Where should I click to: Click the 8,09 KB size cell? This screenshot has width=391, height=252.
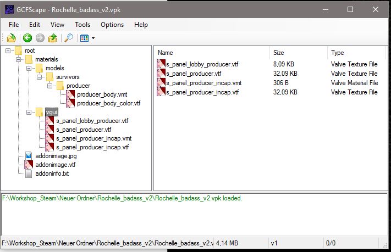coord(284,64)
